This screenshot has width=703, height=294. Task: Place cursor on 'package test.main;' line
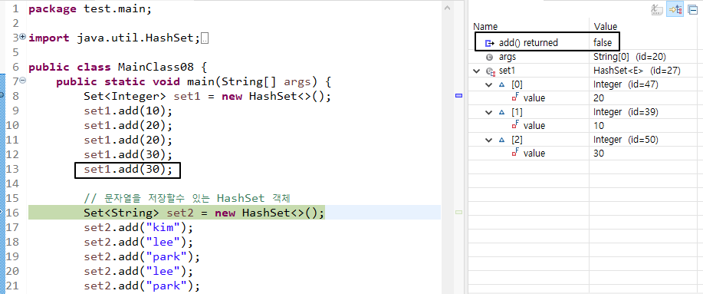tap(90, 9)
